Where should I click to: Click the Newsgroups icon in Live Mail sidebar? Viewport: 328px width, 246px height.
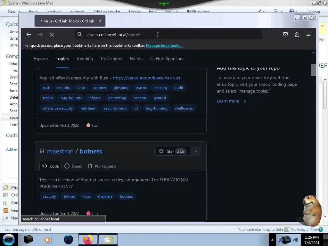click(6, 218)
